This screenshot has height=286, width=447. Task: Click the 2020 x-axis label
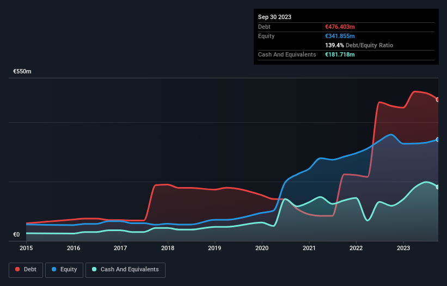[262, 248]
